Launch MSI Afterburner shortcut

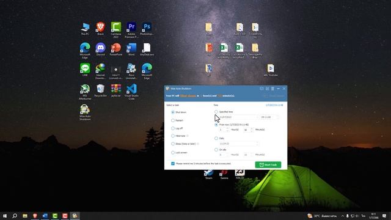(x=85, y=92)
